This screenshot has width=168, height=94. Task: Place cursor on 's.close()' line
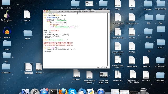click(47, 52)
